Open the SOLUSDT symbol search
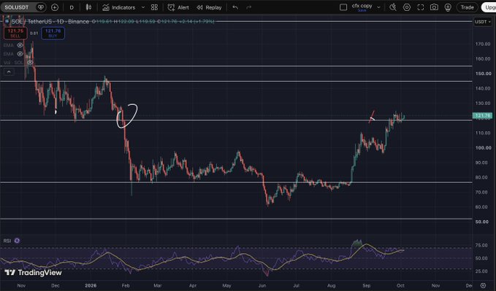The height and width of the screenshot is (291, 496). point(17,7)
